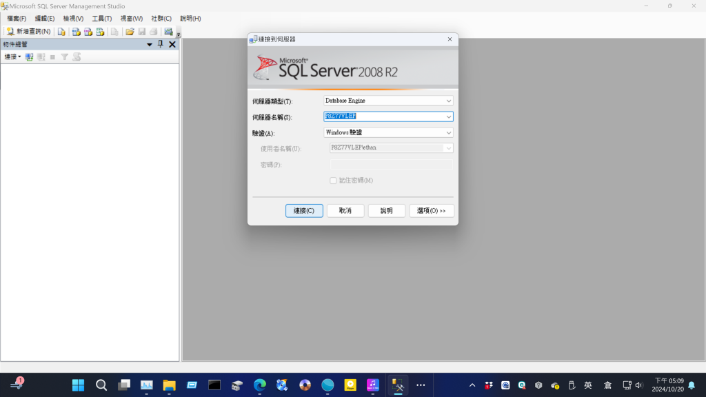Expand the 伺服器類型 dropdown
The image size is (706, 397).
pyautogui.click(x=448, y=101)
